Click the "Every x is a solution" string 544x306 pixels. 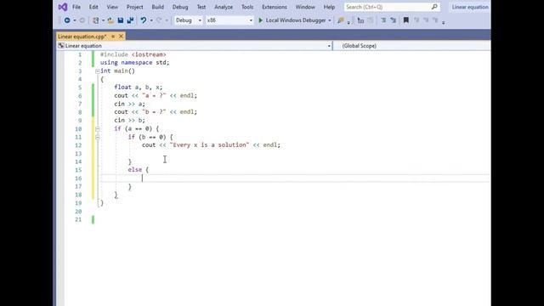point(209,144)
